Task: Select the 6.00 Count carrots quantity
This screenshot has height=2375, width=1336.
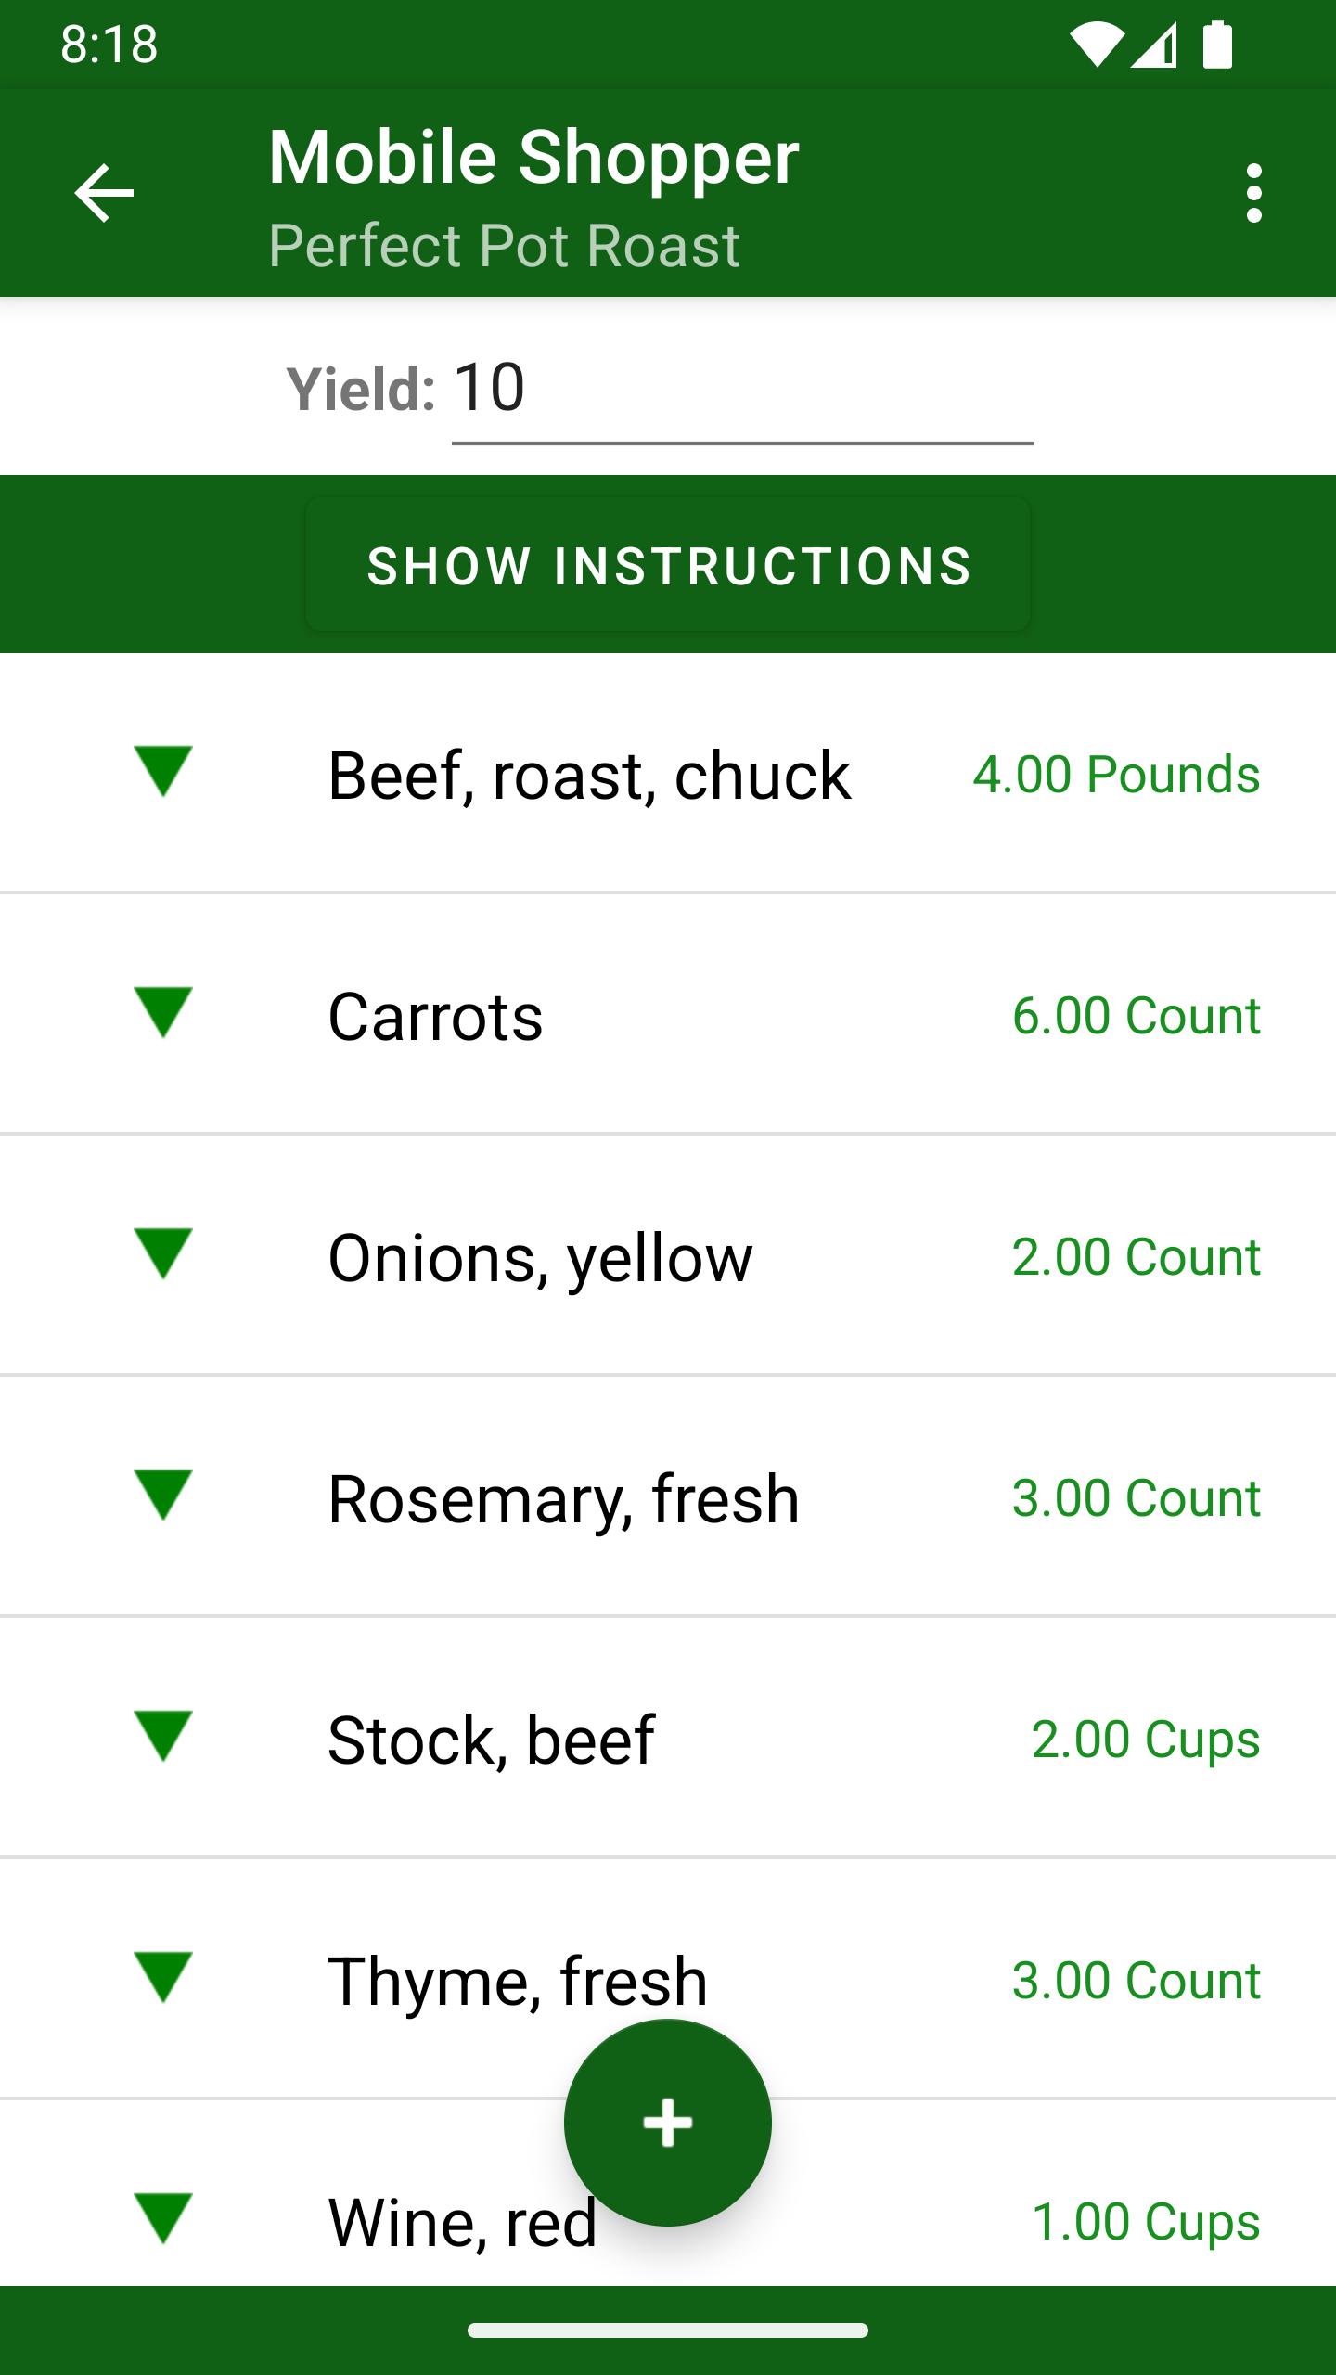Action: (1136, 1015)
